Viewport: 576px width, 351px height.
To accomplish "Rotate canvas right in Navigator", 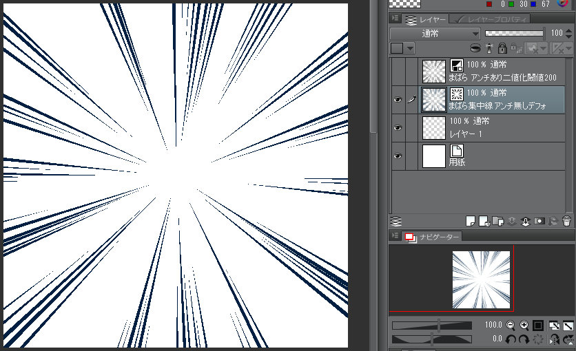I will coord(524,339).
